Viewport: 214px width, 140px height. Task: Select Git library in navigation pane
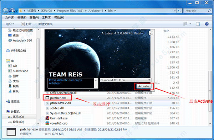(12, 66)
